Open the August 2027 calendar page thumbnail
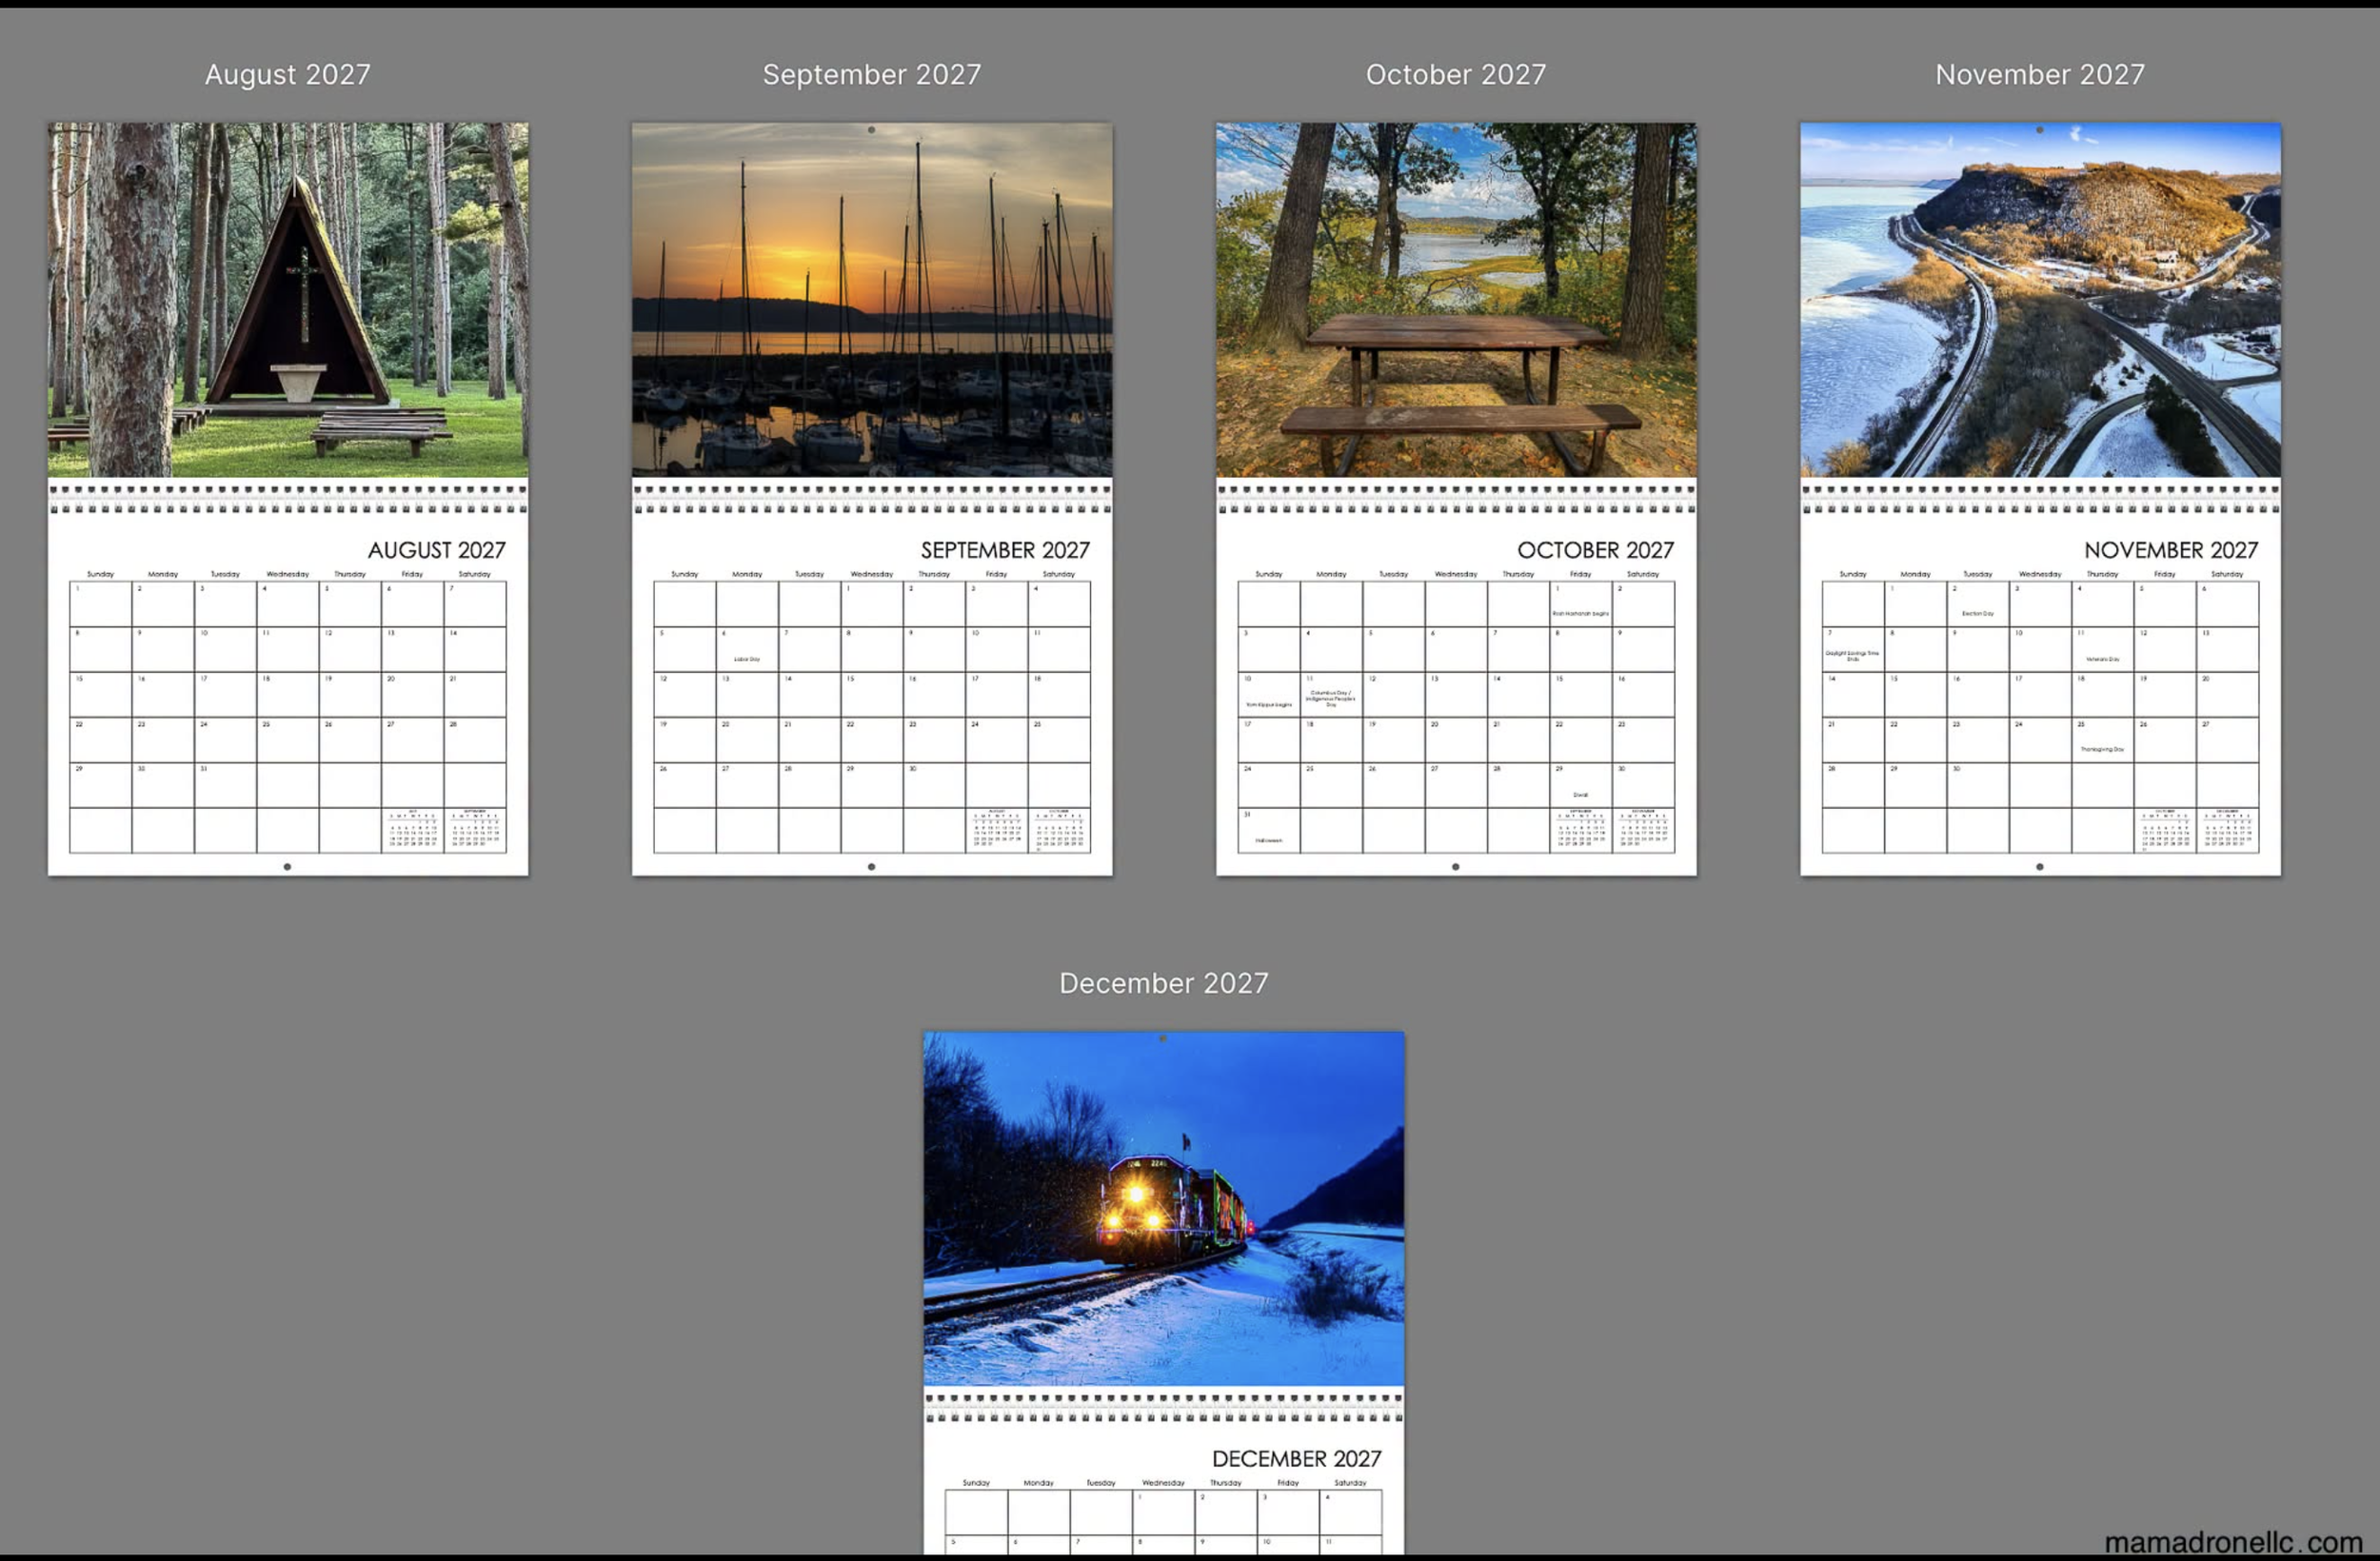The width and height of the screenshot is (2380, 1561). (288, 499)
